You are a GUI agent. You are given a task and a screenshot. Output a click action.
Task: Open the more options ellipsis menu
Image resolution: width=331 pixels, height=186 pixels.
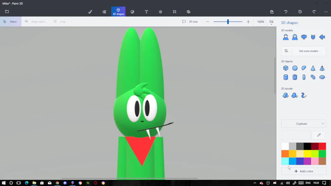click(326, 12)
